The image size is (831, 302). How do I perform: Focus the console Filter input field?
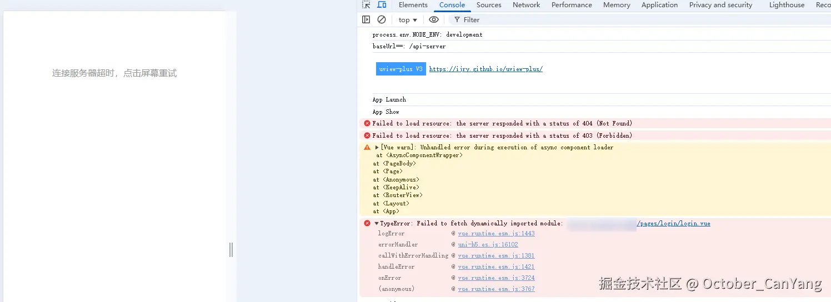coord(639,20)
